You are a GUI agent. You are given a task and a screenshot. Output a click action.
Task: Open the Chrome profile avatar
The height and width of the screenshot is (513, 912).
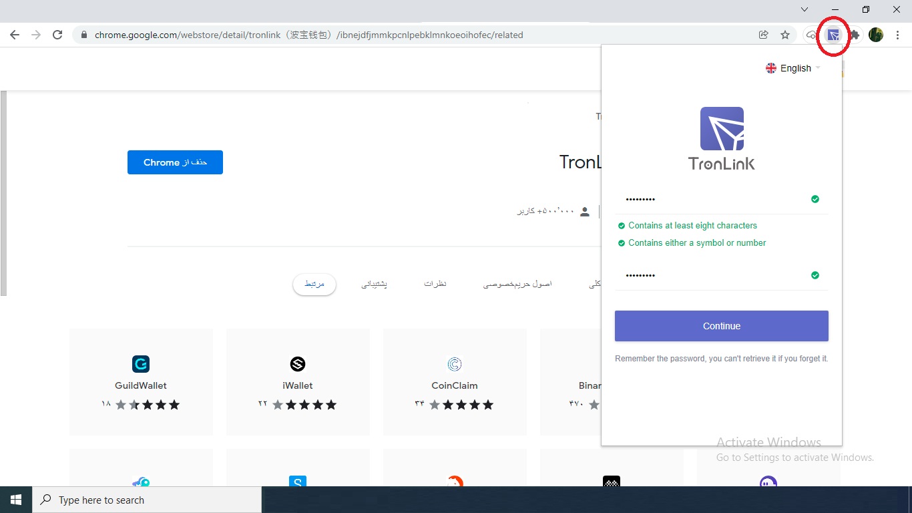coord(876,35)
